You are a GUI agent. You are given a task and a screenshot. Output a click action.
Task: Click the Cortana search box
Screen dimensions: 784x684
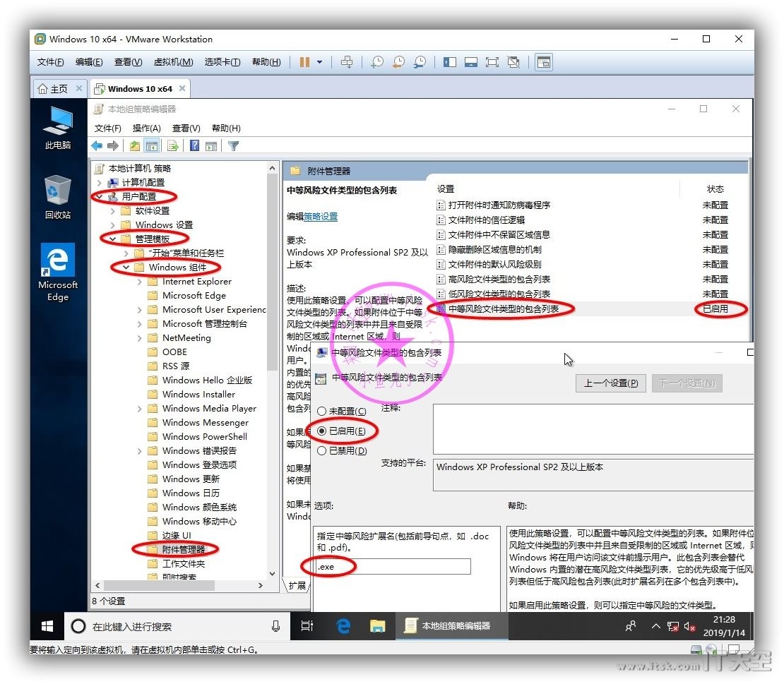pyautogui.click(x=177, y=626)
